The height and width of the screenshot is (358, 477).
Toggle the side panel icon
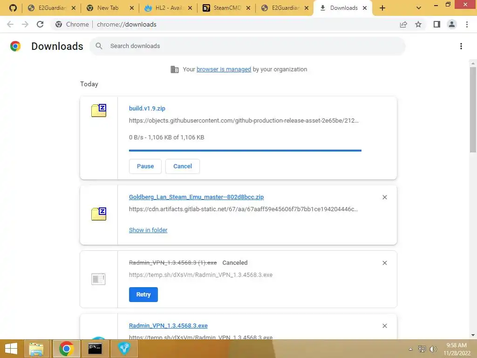[x=437, y=24]
